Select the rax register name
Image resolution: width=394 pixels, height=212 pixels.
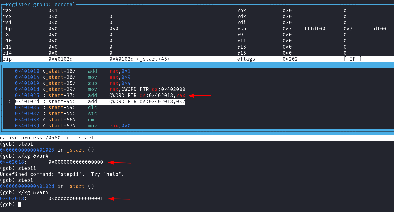pos(7,11)
